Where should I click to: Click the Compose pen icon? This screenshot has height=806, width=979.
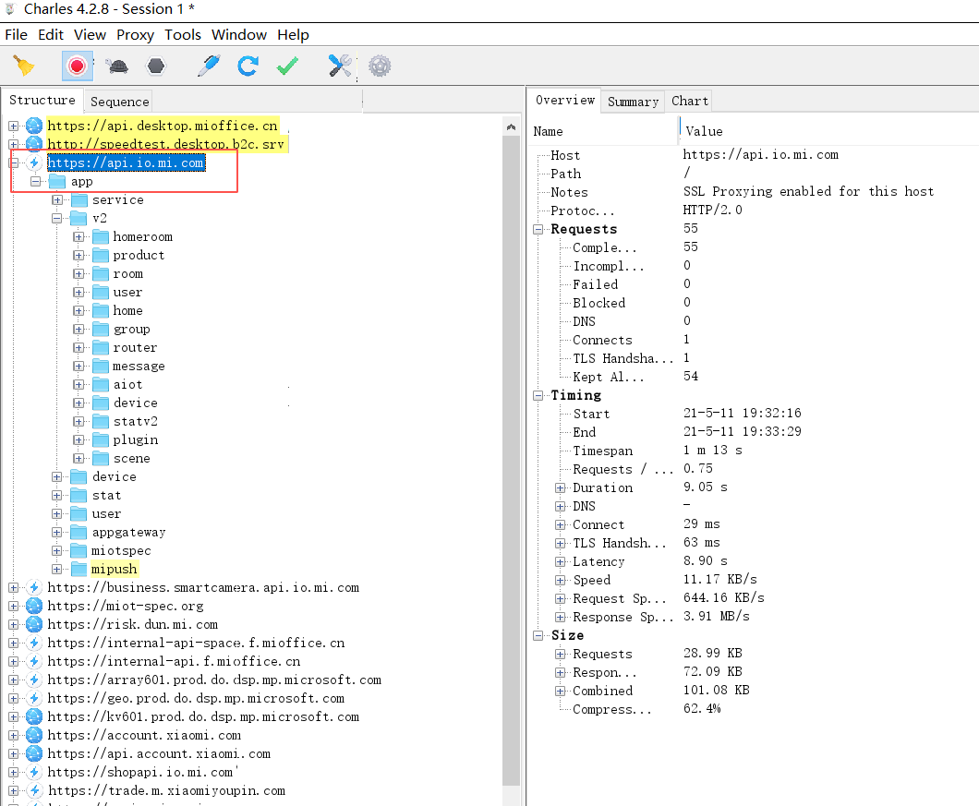[209, 66]
